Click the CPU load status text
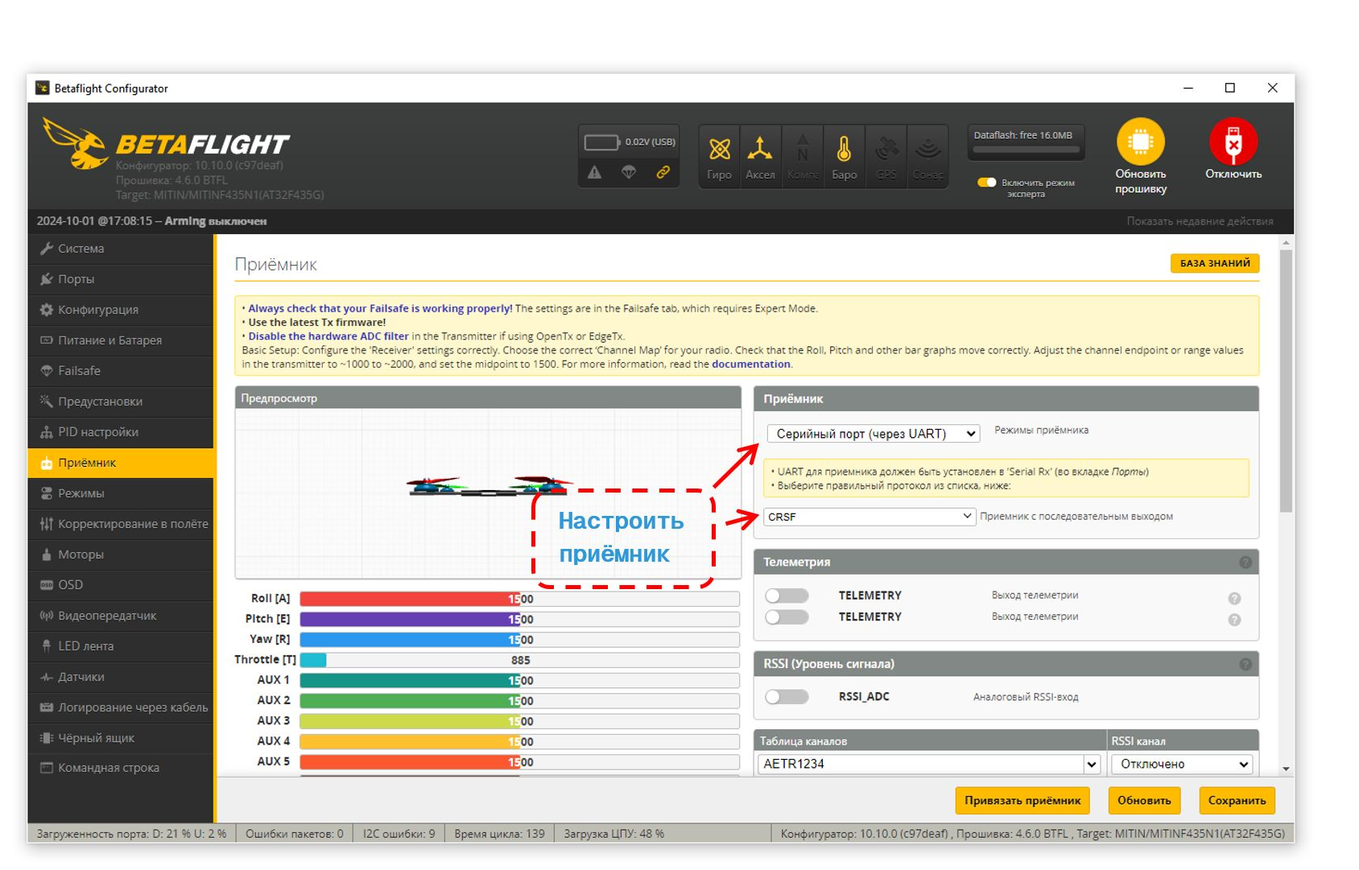 click(x=613, y=834)
